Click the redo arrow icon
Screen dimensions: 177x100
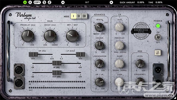click(x=50, y=2)
